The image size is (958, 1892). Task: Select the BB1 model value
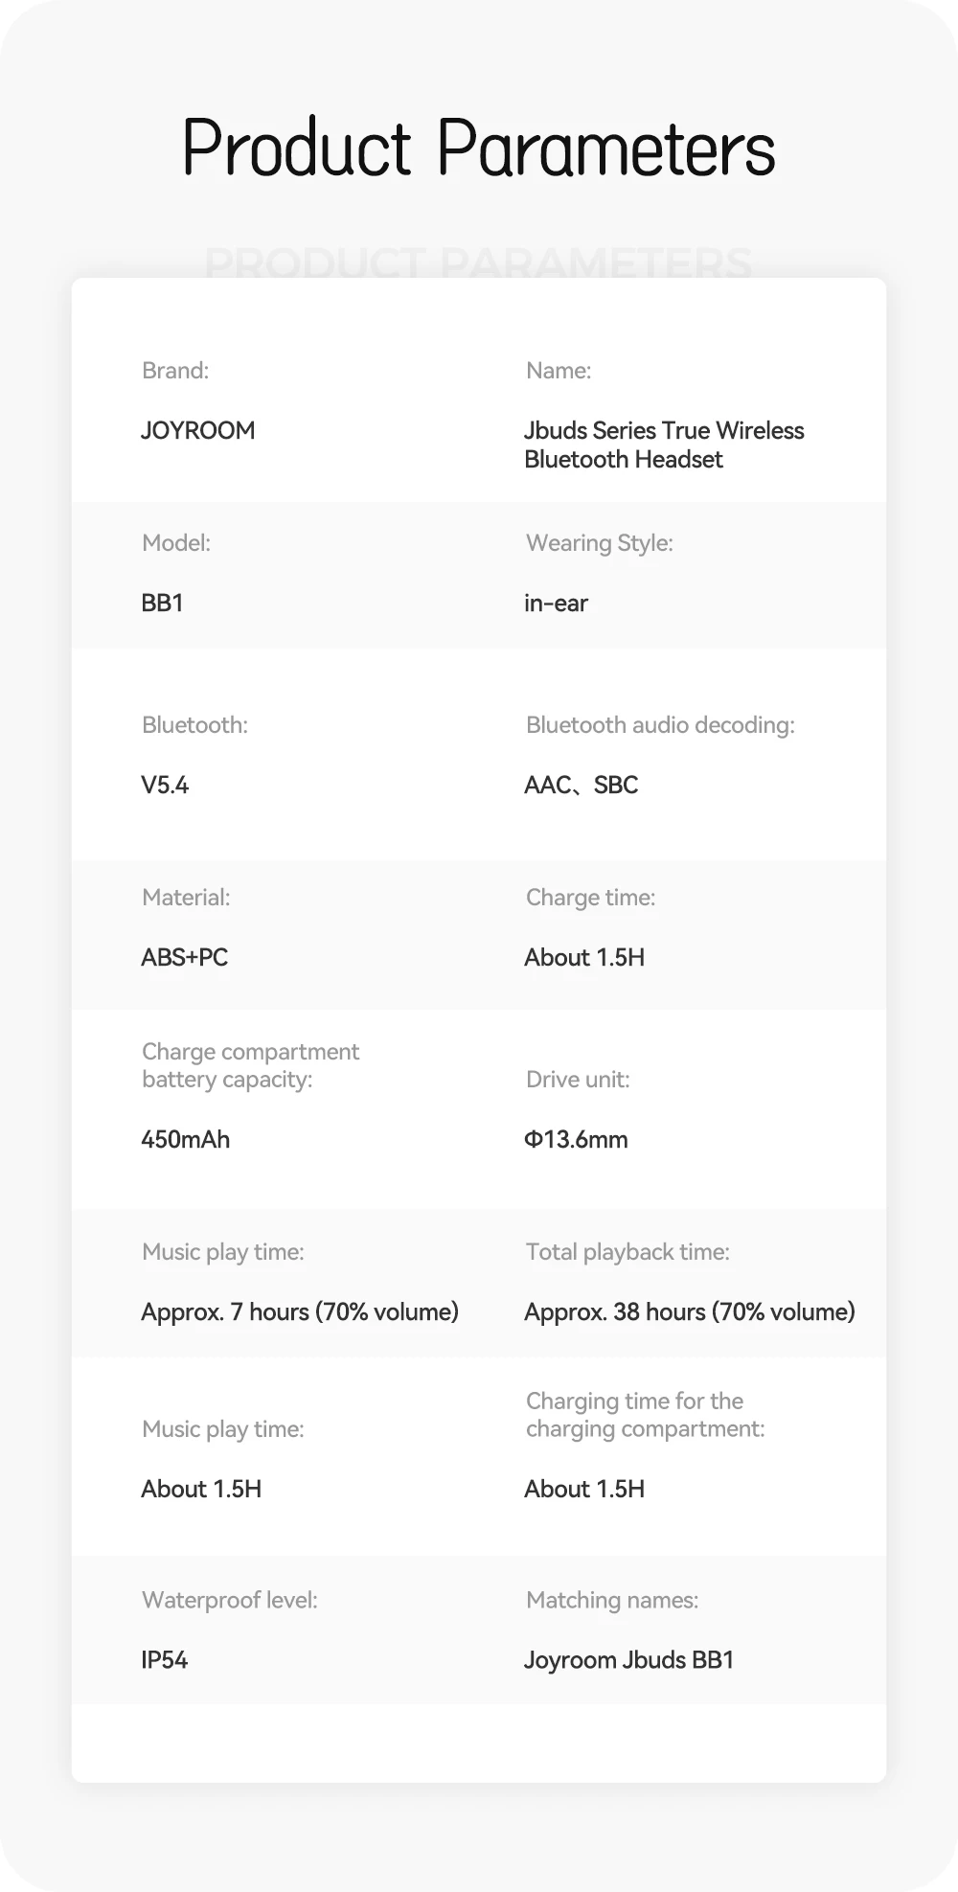162,603
